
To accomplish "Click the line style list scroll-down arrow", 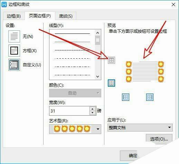I will (97, 77).
